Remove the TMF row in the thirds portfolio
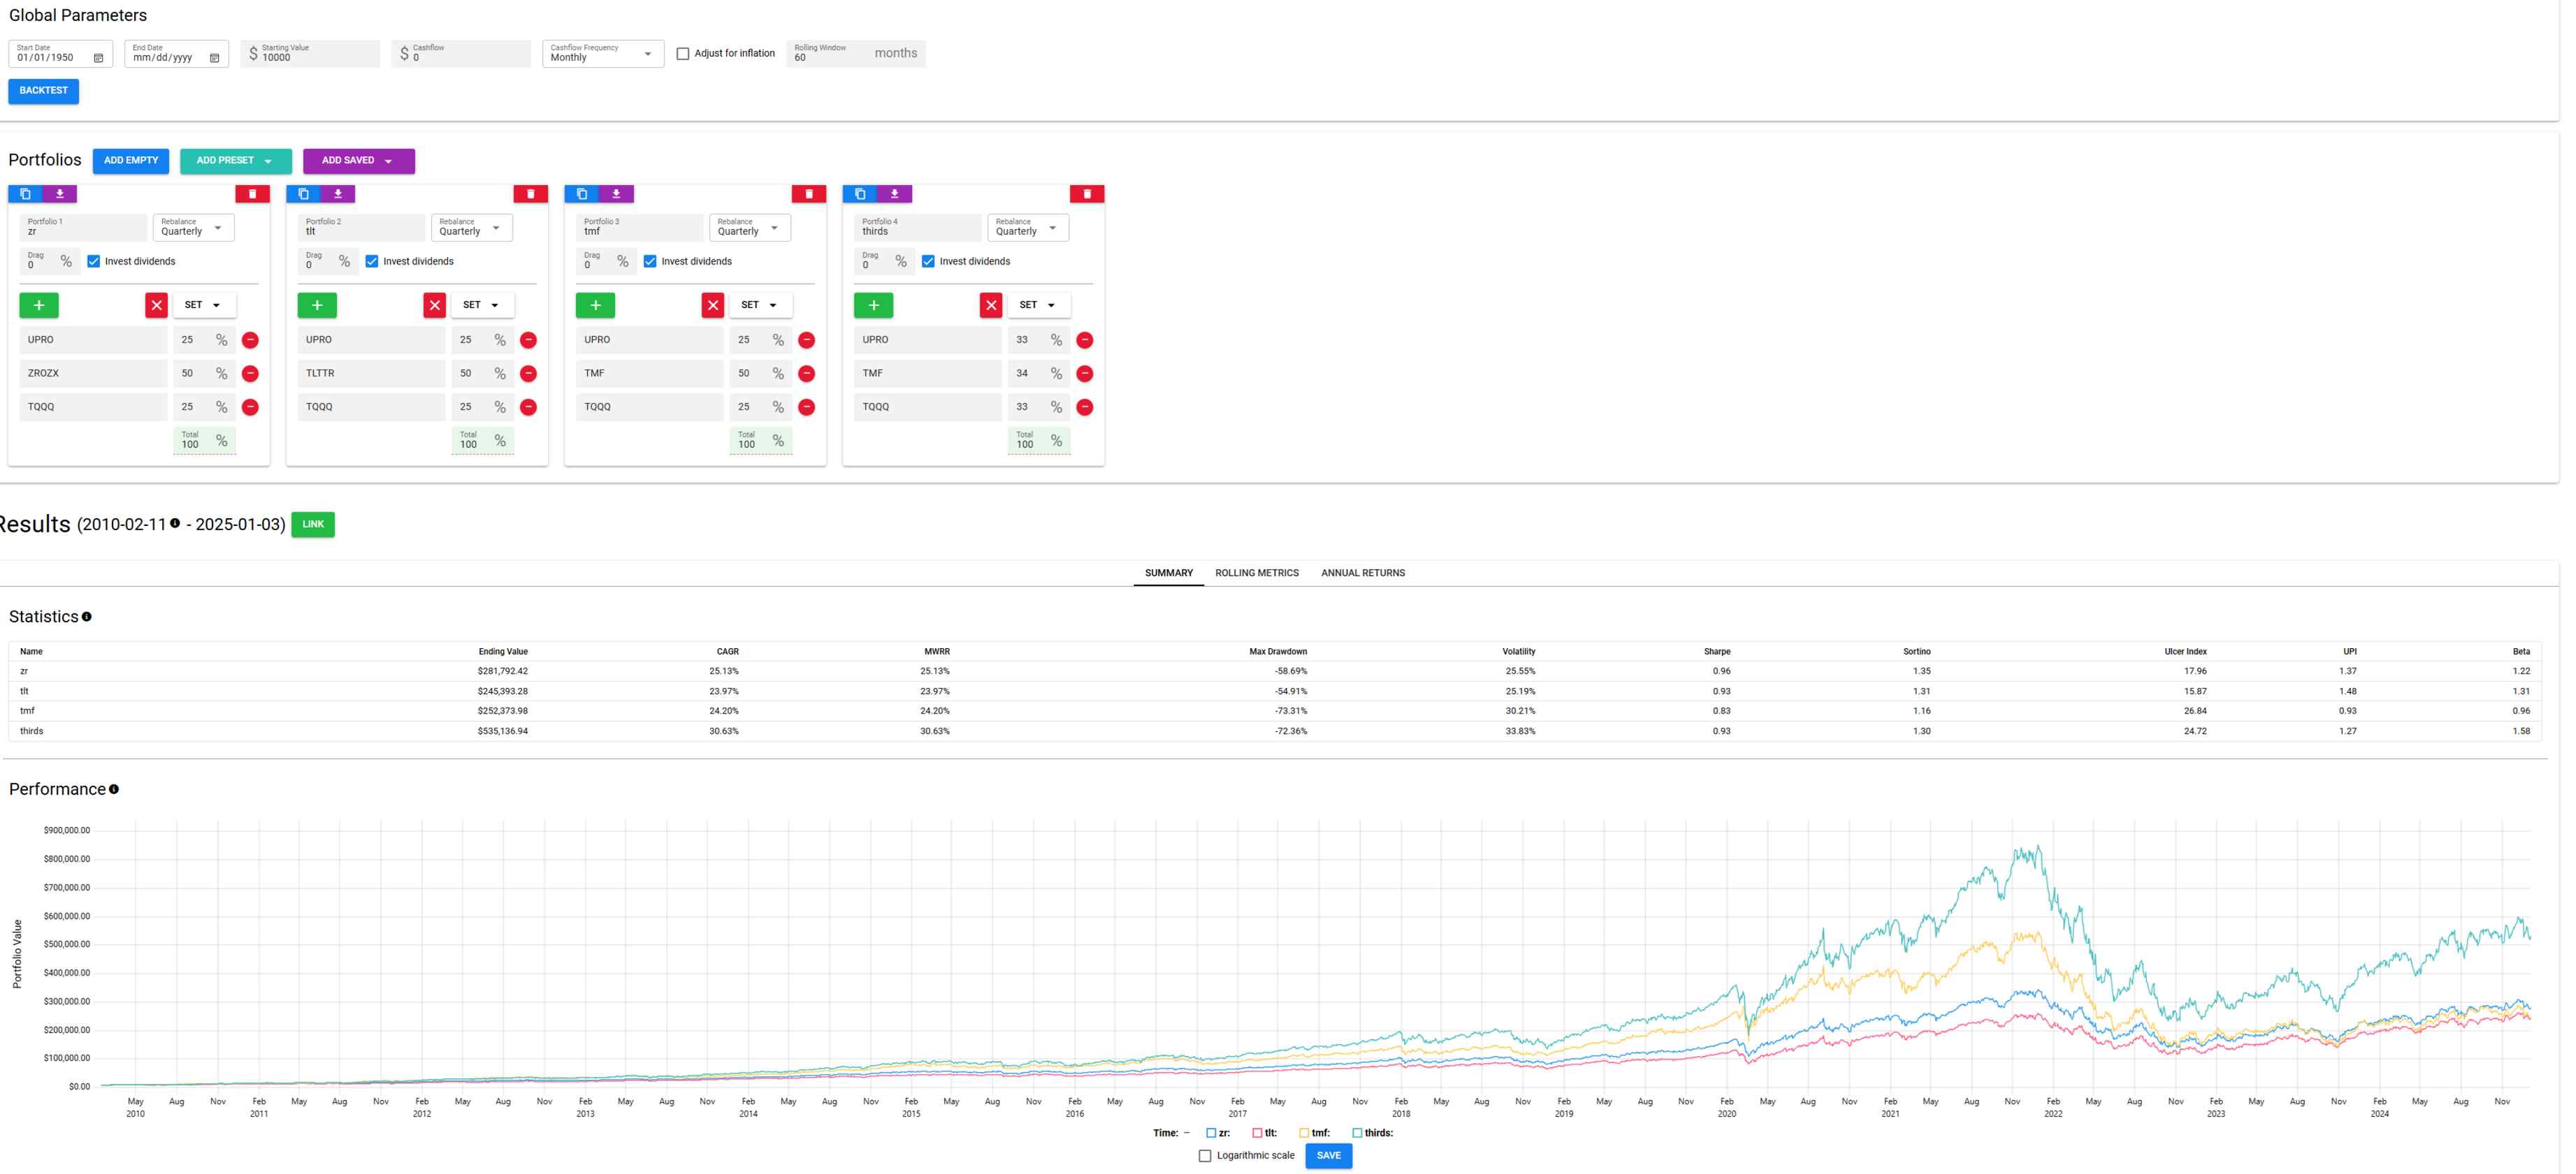 pyautogui.click(x=1084, y=374)
